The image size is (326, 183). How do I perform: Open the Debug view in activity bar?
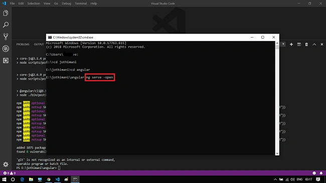(x=6, y=49)
